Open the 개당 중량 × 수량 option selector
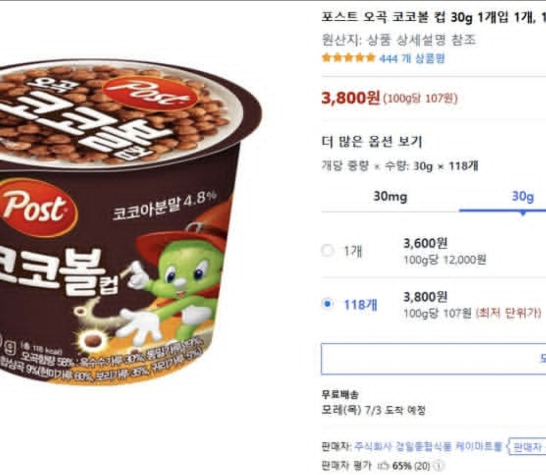Viewport: 546px width, 475px height. point(400,166)
